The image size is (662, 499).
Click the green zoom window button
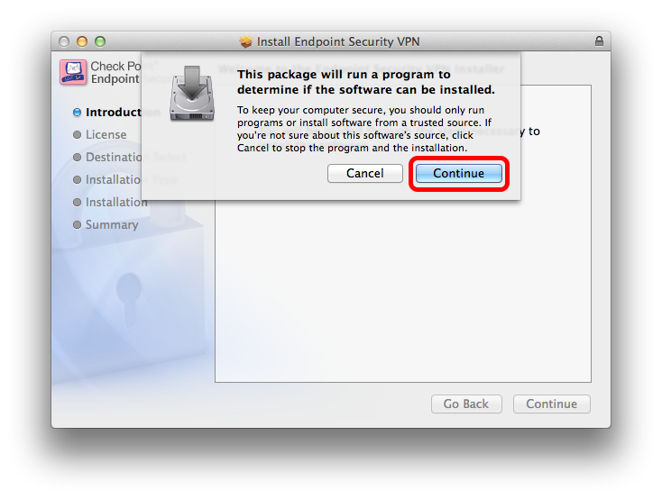(100, 41)
